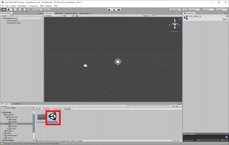Toggle scene gizmo rotation lock
The width and height of the screenshot is (229, 145).
180,19
